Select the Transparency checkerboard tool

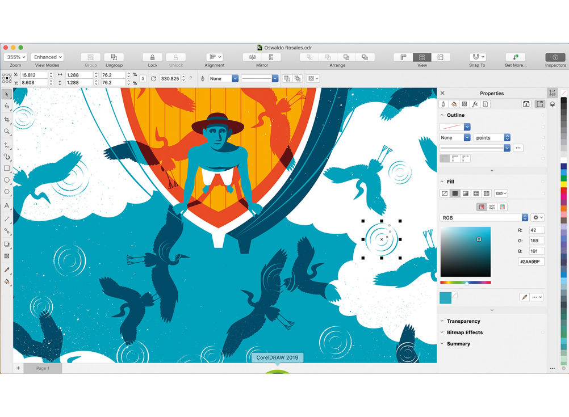tap(7, 256)
